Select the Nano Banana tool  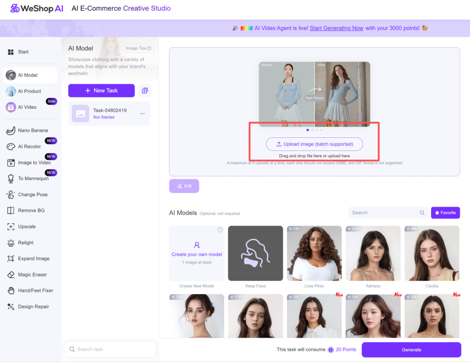29,130
